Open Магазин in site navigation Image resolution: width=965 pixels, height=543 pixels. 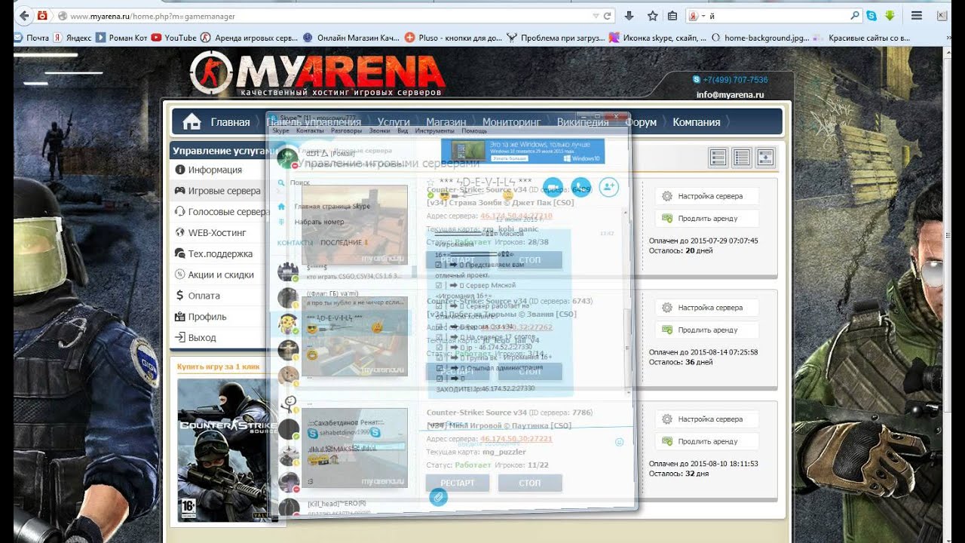coord(446,122)
